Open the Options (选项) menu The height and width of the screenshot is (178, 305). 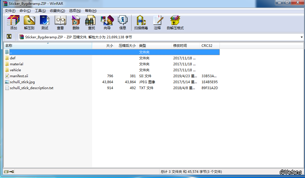click(x=75, y=11)
